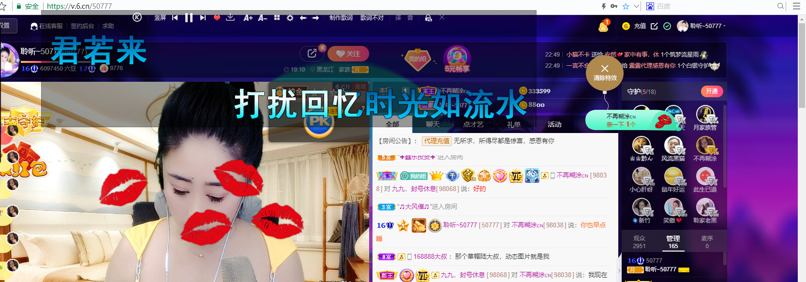Pause playback in the lyrics bar
This screenshot has height=282, width=806.
pyautogui.click(x=189, y=18)
